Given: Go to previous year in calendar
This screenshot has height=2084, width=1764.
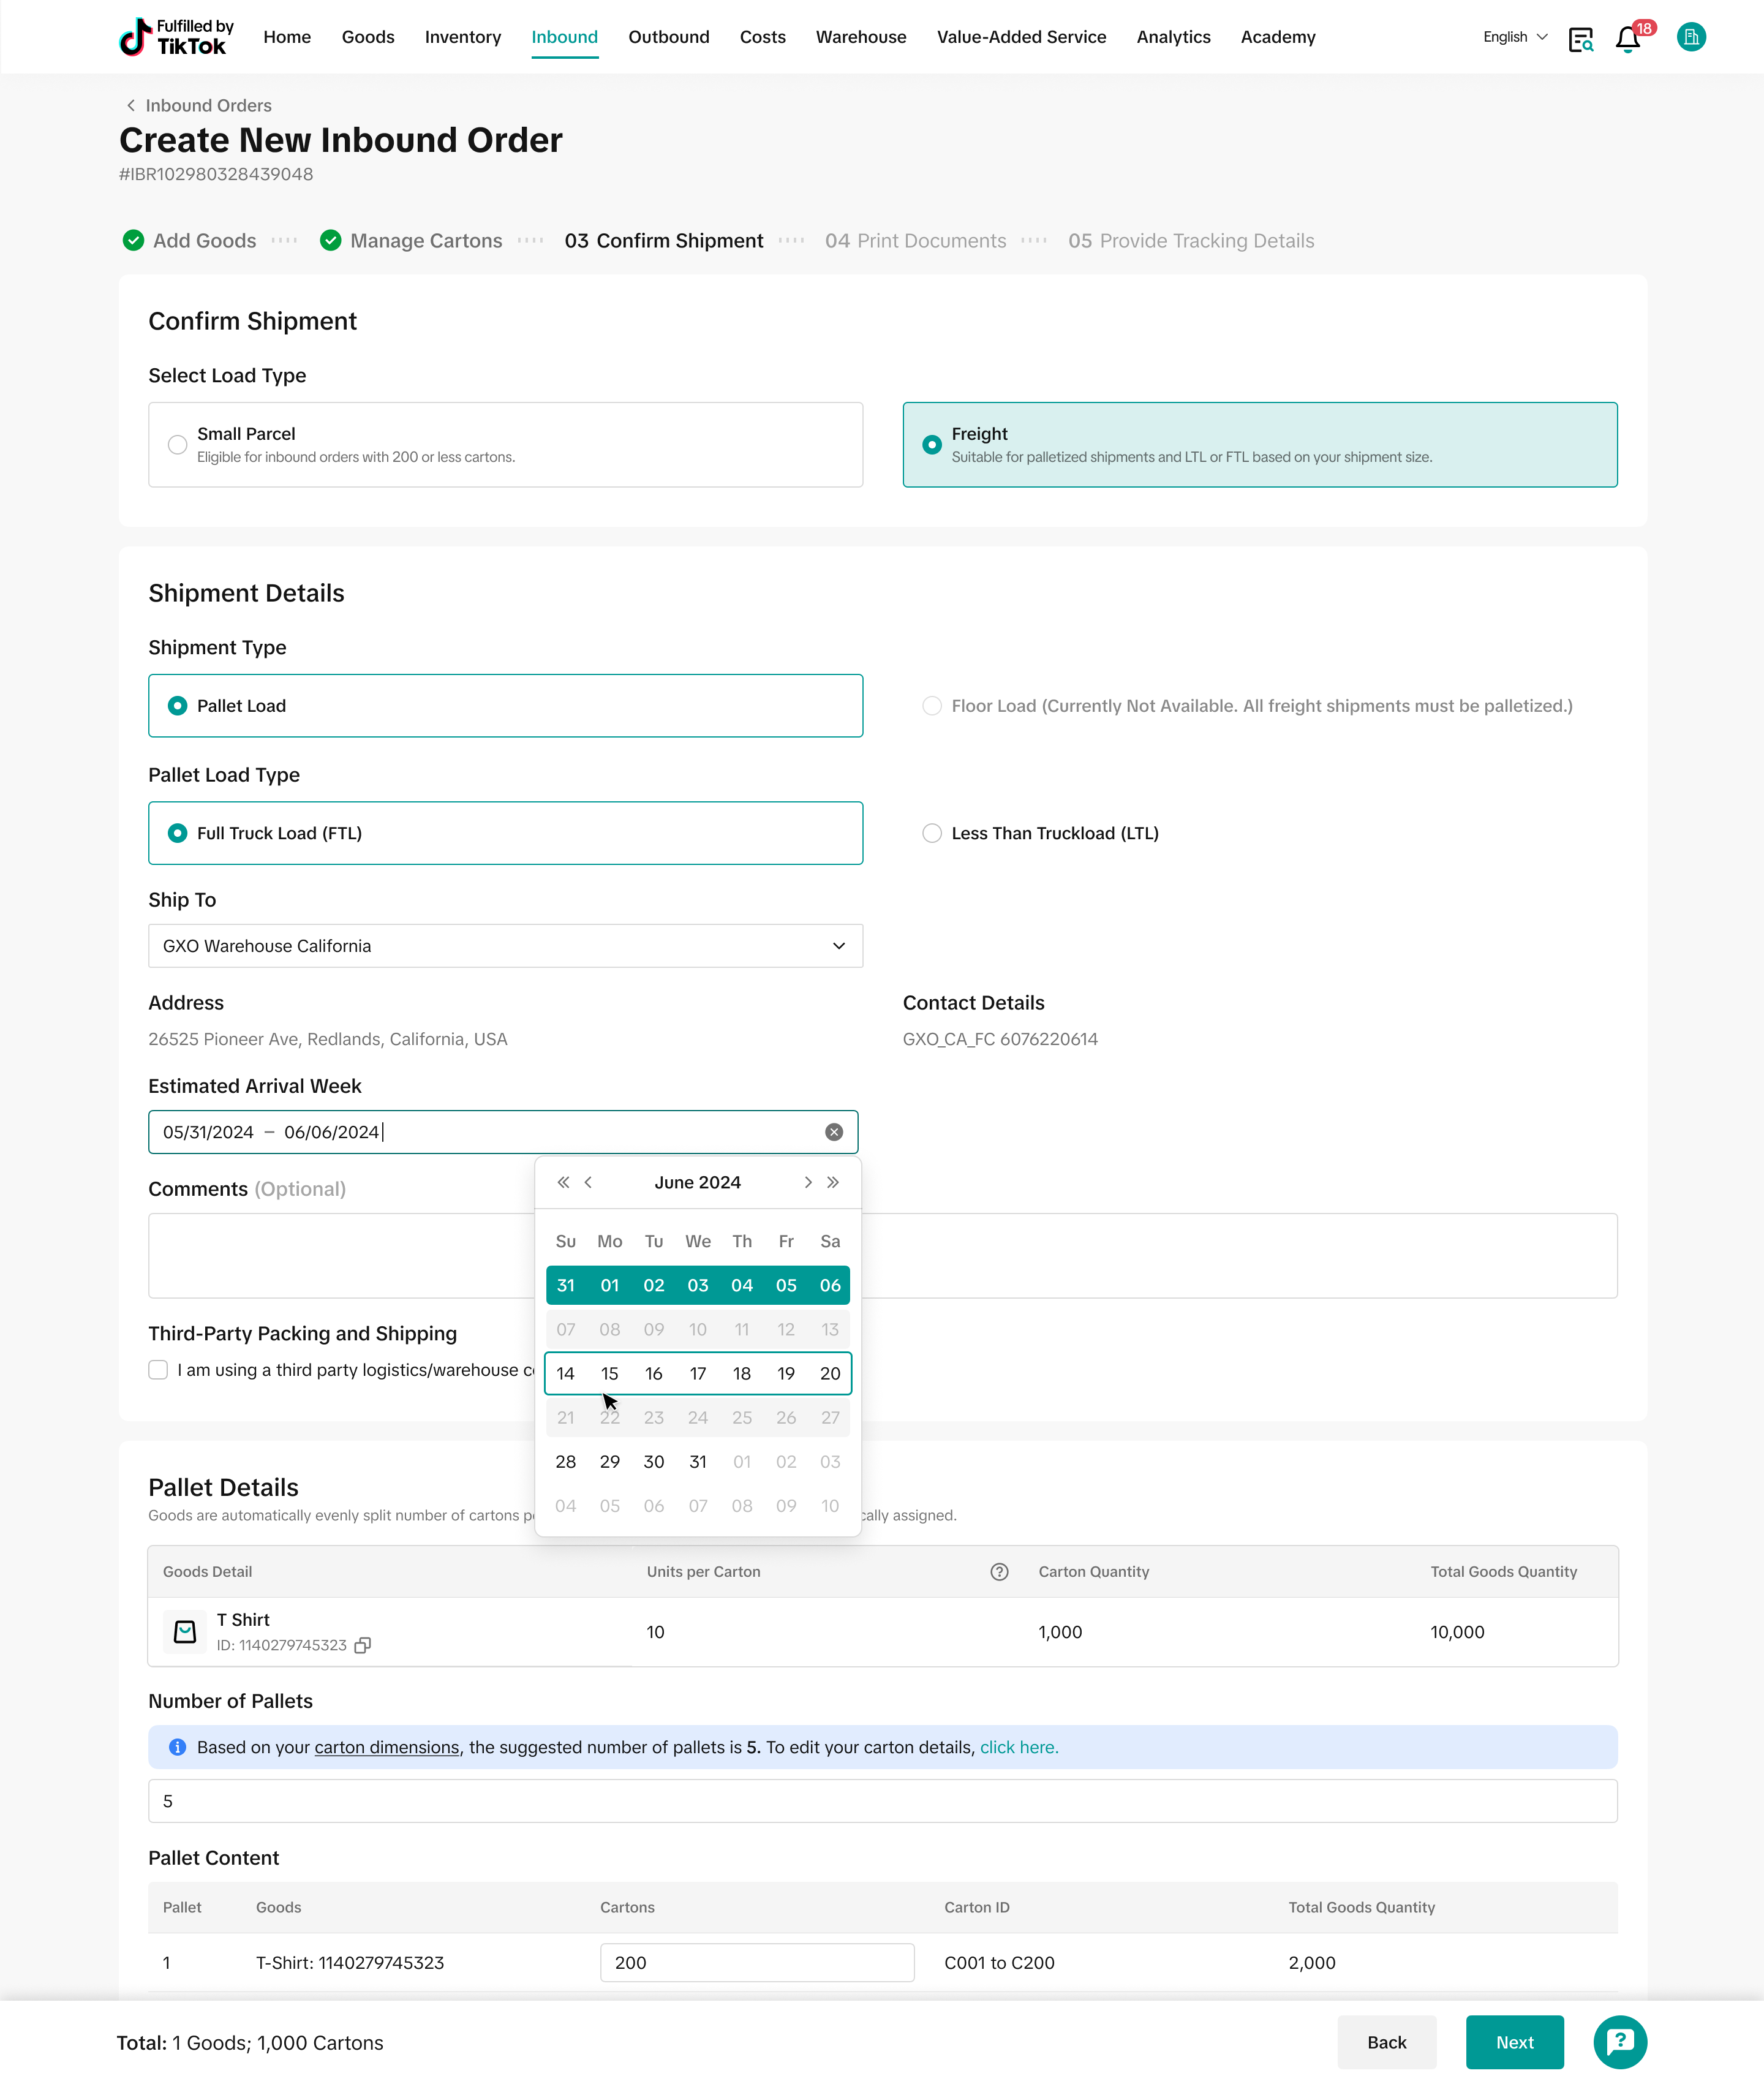Looking at the screenshot, I should point(563,1182).
